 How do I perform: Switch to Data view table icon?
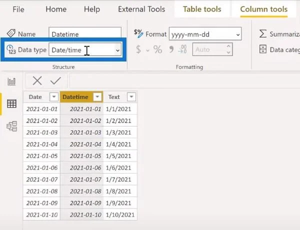coord(11,103)
